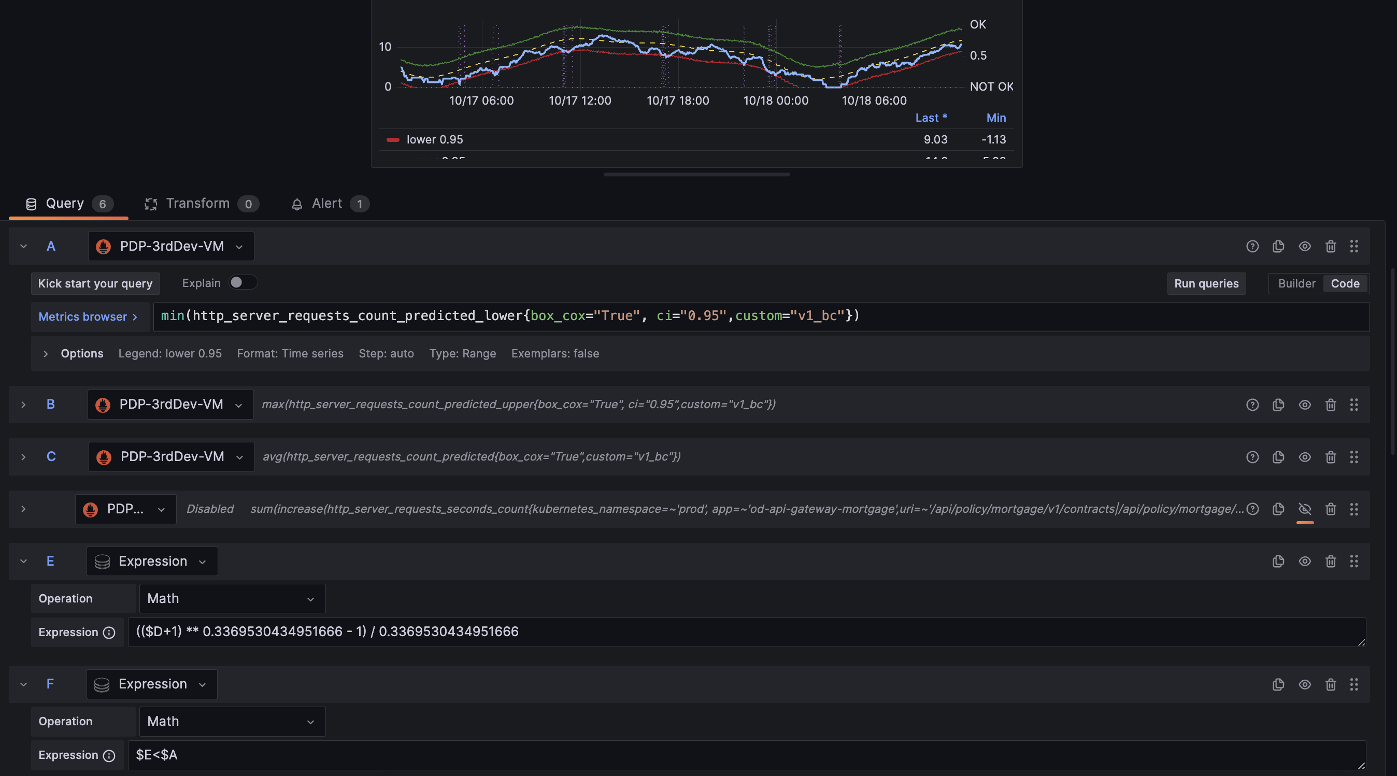Open help for the disabled query

(x=1252, y=509)
